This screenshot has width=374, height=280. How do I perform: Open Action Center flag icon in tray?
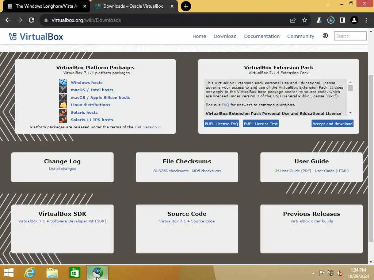pos(322,273)
